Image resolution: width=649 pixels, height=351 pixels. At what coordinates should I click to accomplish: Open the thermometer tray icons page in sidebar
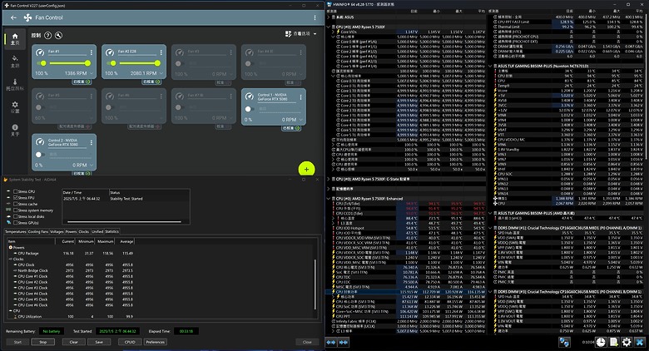(15, 85)
